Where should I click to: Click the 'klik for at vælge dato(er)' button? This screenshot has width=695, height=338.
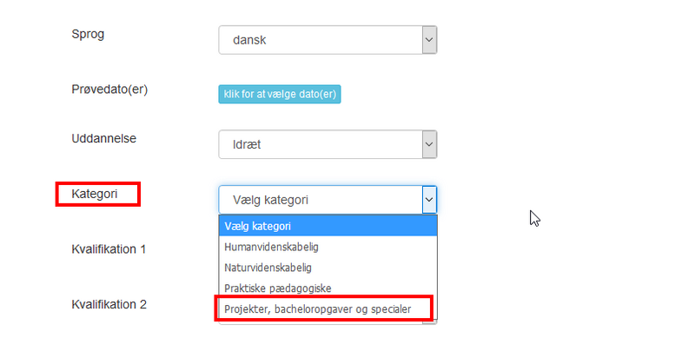pos(279,94)
